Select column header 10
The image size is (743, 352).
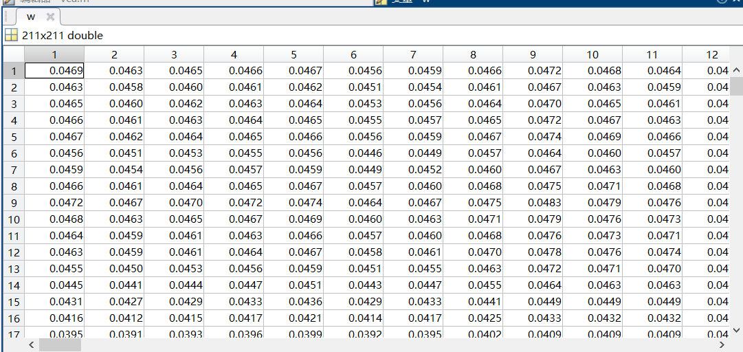pos(592,54)
